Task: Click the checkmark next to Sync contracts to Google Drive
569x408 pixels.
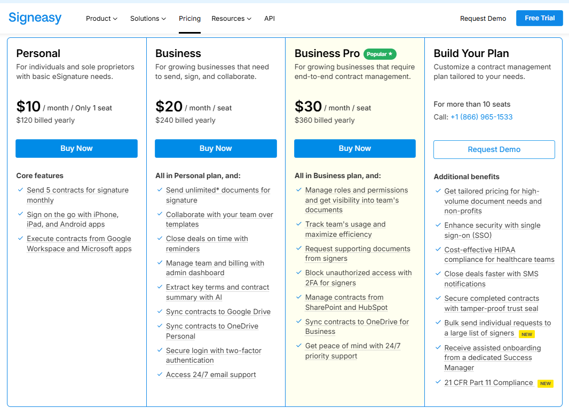Action: tap(160, 311)
